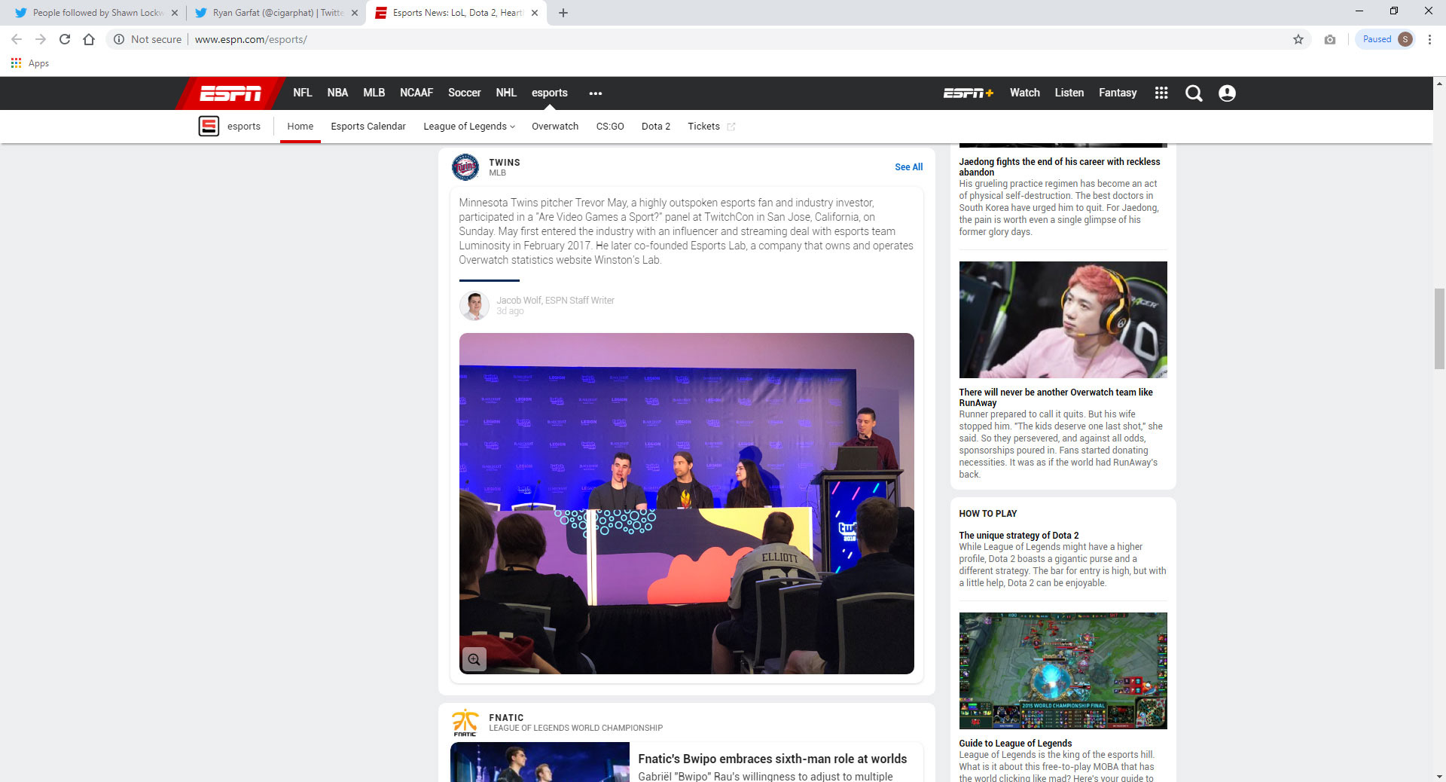Go to browser home page icon
The image size is (1446, 782).
[89, 39]
